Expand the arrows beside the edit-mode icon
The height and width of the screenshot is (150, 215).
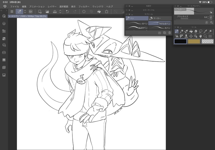(25, 12)
